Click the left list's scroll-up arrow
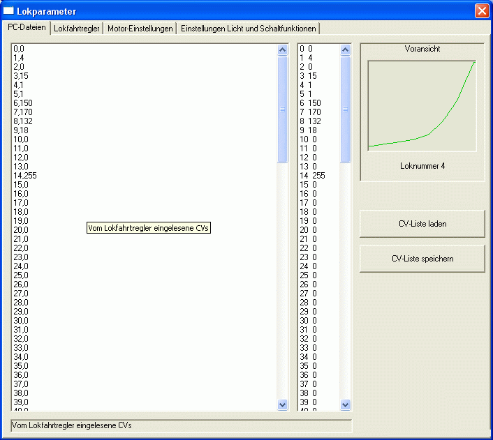Viewport: 493px width, 440px height. [x=283, y=50]
